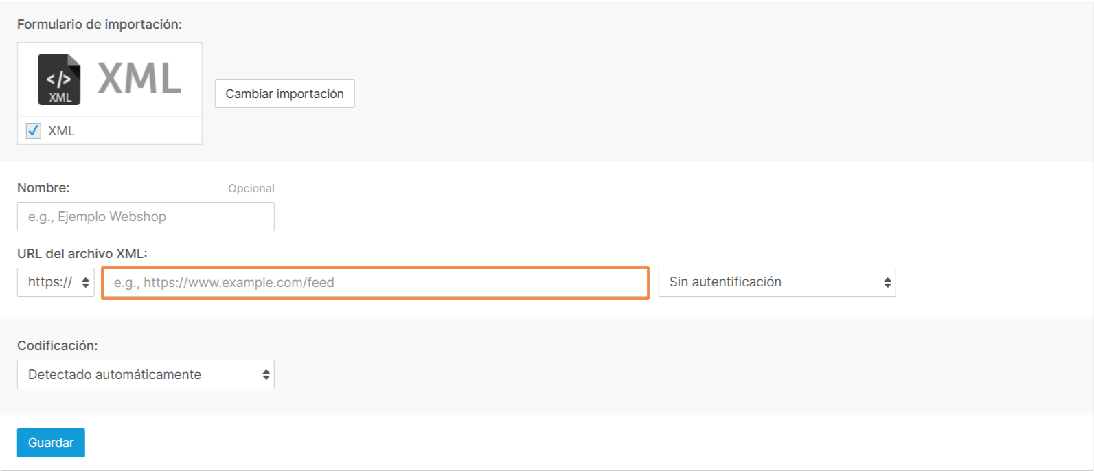Click the Nombre field label
Screen dimensions: 1094x471
43,187
